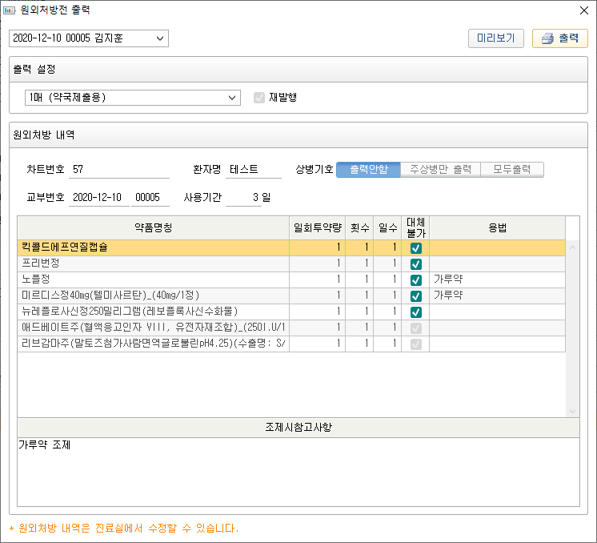Close the 원외처방전 출력 dialog

[x=583, y=10]
